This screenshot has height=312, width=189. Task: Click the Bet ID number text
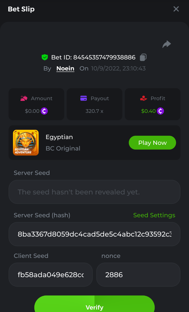[x=104, y=57]
